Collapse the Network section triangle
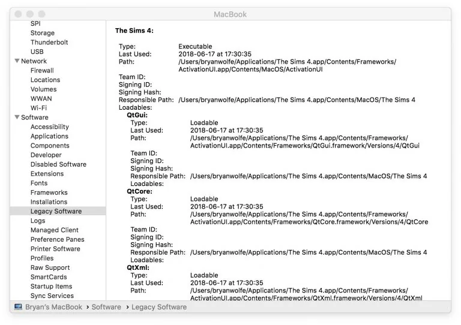 [x=17, y=61]
